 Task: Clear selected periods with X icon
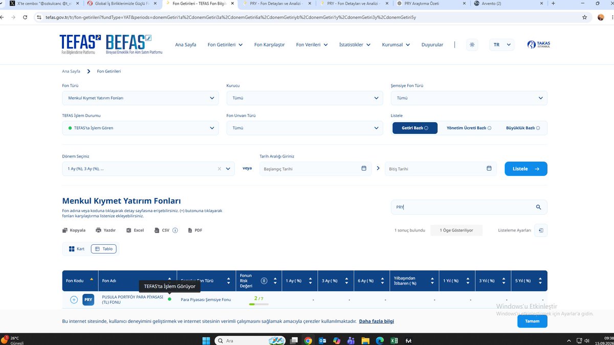click(220, 169)
